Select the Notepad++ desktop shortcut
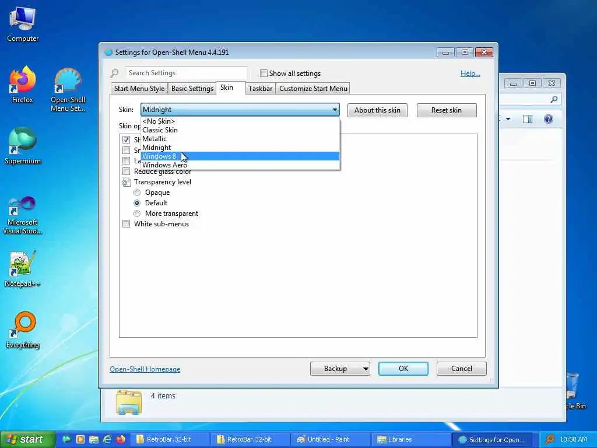597x448 pixels. point(23,269)
